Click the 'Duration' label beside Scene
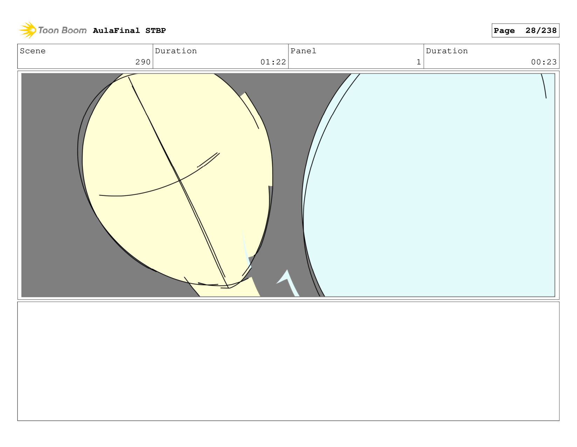 coord(176,51)
